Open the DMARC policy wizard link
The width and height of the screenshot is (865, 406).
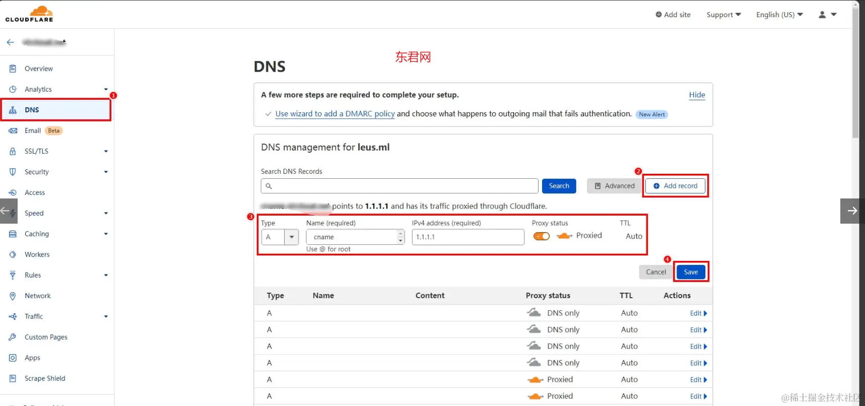(x=335, y=114)
